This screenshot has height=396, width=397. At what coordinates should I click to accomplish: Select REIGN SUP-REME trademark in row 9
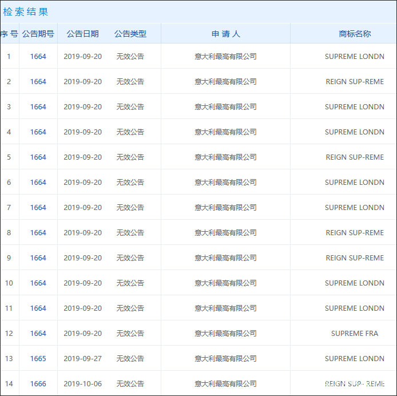click(355, 258)
